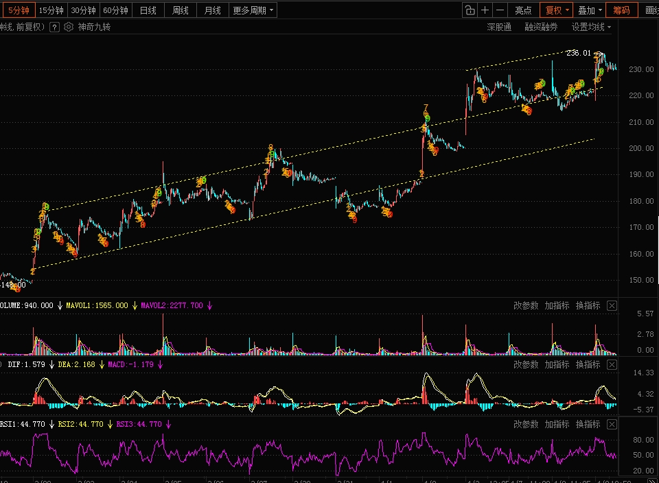Click the unlock padlock icon in toolbar
Image resolution: width=659 pixels, height=483 pixels.
point(470,10)
